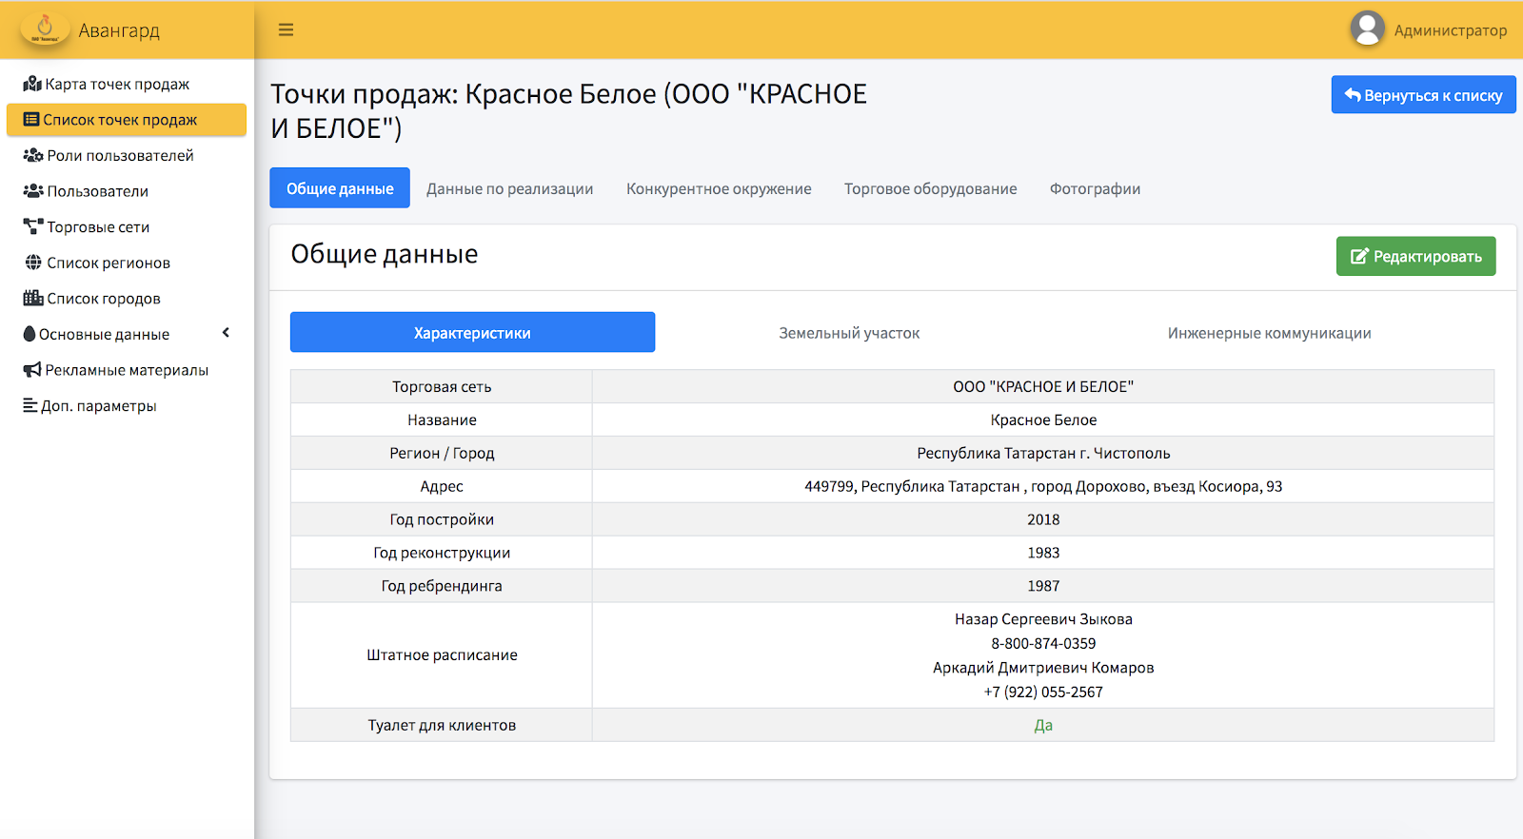1523x839 pixels.
Task: Open Список точек продаж in sidebar
Action: point(127,120)
